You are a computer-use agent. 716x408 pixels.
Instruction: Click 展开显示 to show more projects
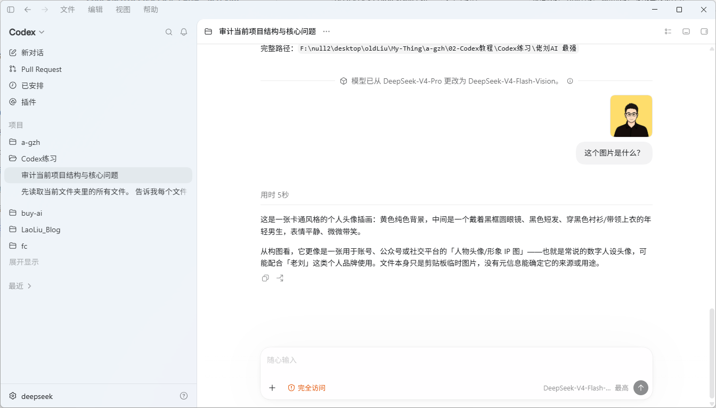point(24,262)
